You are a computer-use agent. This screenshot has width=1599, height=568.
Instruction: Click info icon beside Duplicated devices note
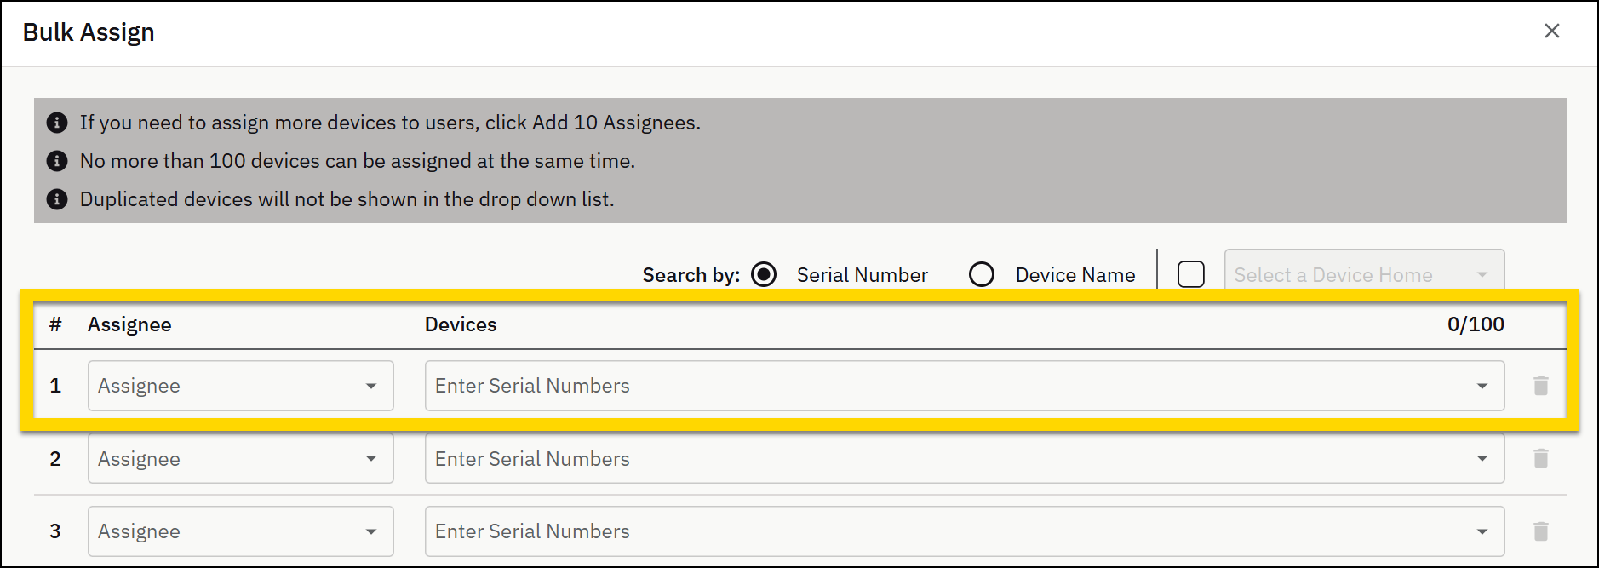(57, 199)
